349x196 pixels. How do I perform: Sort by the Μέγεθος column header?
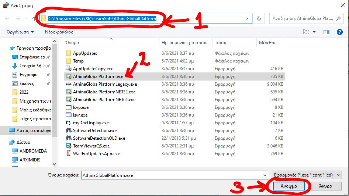[x=267, y=43]
